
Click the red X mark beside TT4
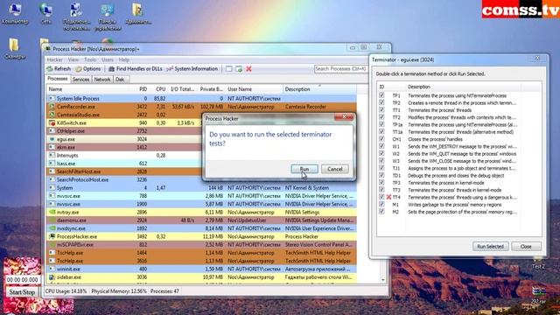(x=388, y=197)
